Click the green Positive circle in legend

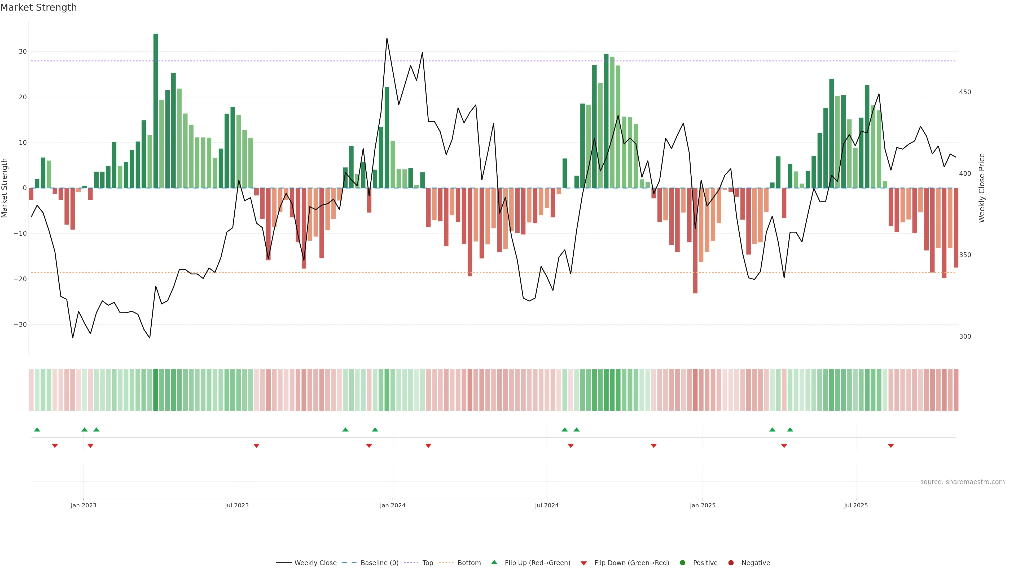tap(682, 563)
